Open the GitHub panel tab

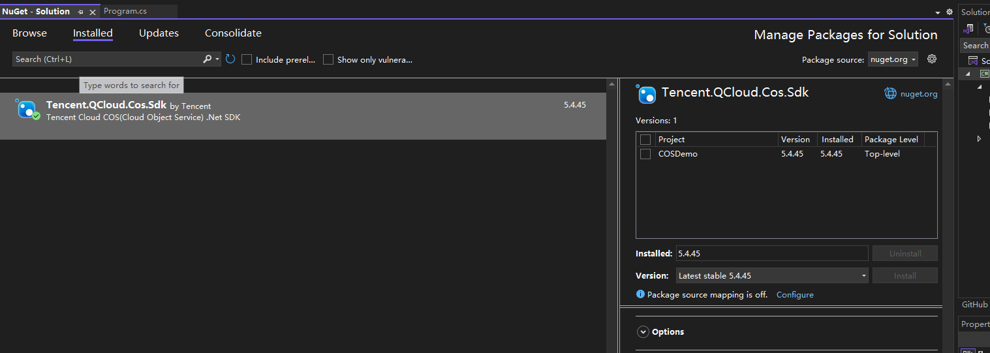[975, 305]
